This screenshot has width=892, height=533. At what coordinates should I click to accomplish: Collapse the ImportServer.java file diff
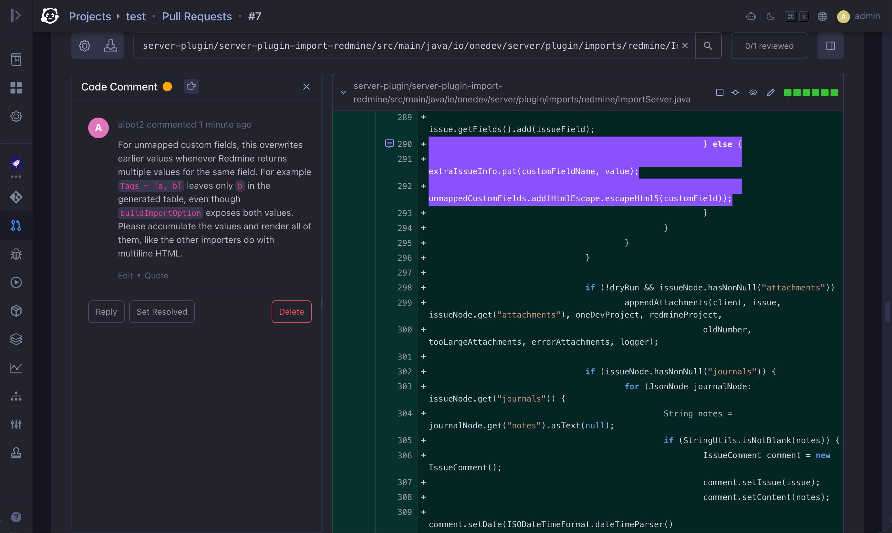[x=343, y=92]
